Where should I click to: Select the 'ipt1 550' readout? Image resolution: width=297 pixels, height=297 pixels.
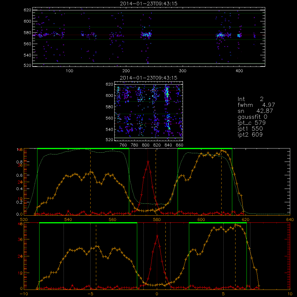(x=250, y=129)
